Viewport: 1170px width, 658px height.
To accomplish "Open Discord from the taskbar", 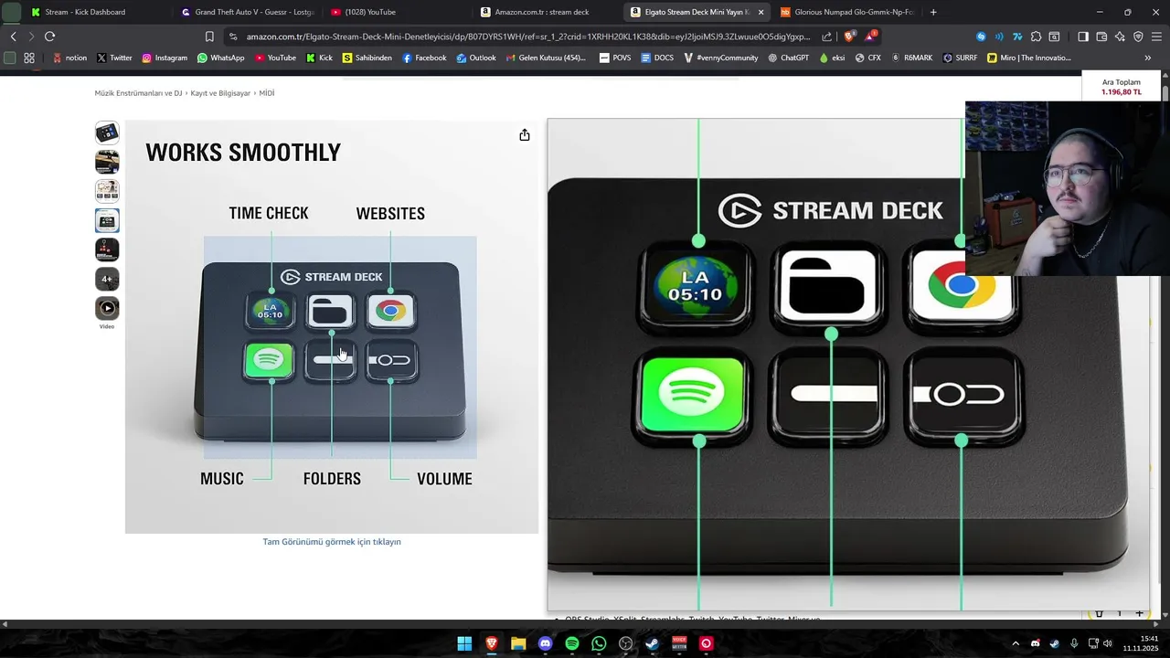I will (x=546, y=643).
